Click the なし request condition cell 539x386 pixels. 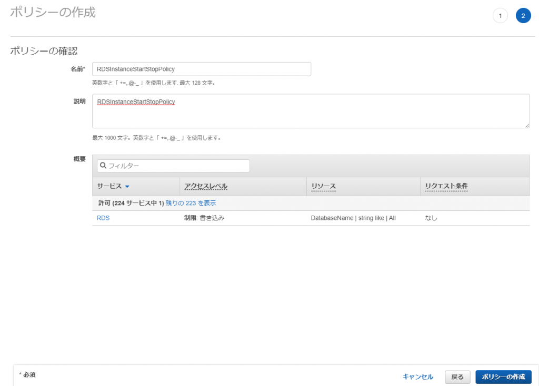coord(431,218)
